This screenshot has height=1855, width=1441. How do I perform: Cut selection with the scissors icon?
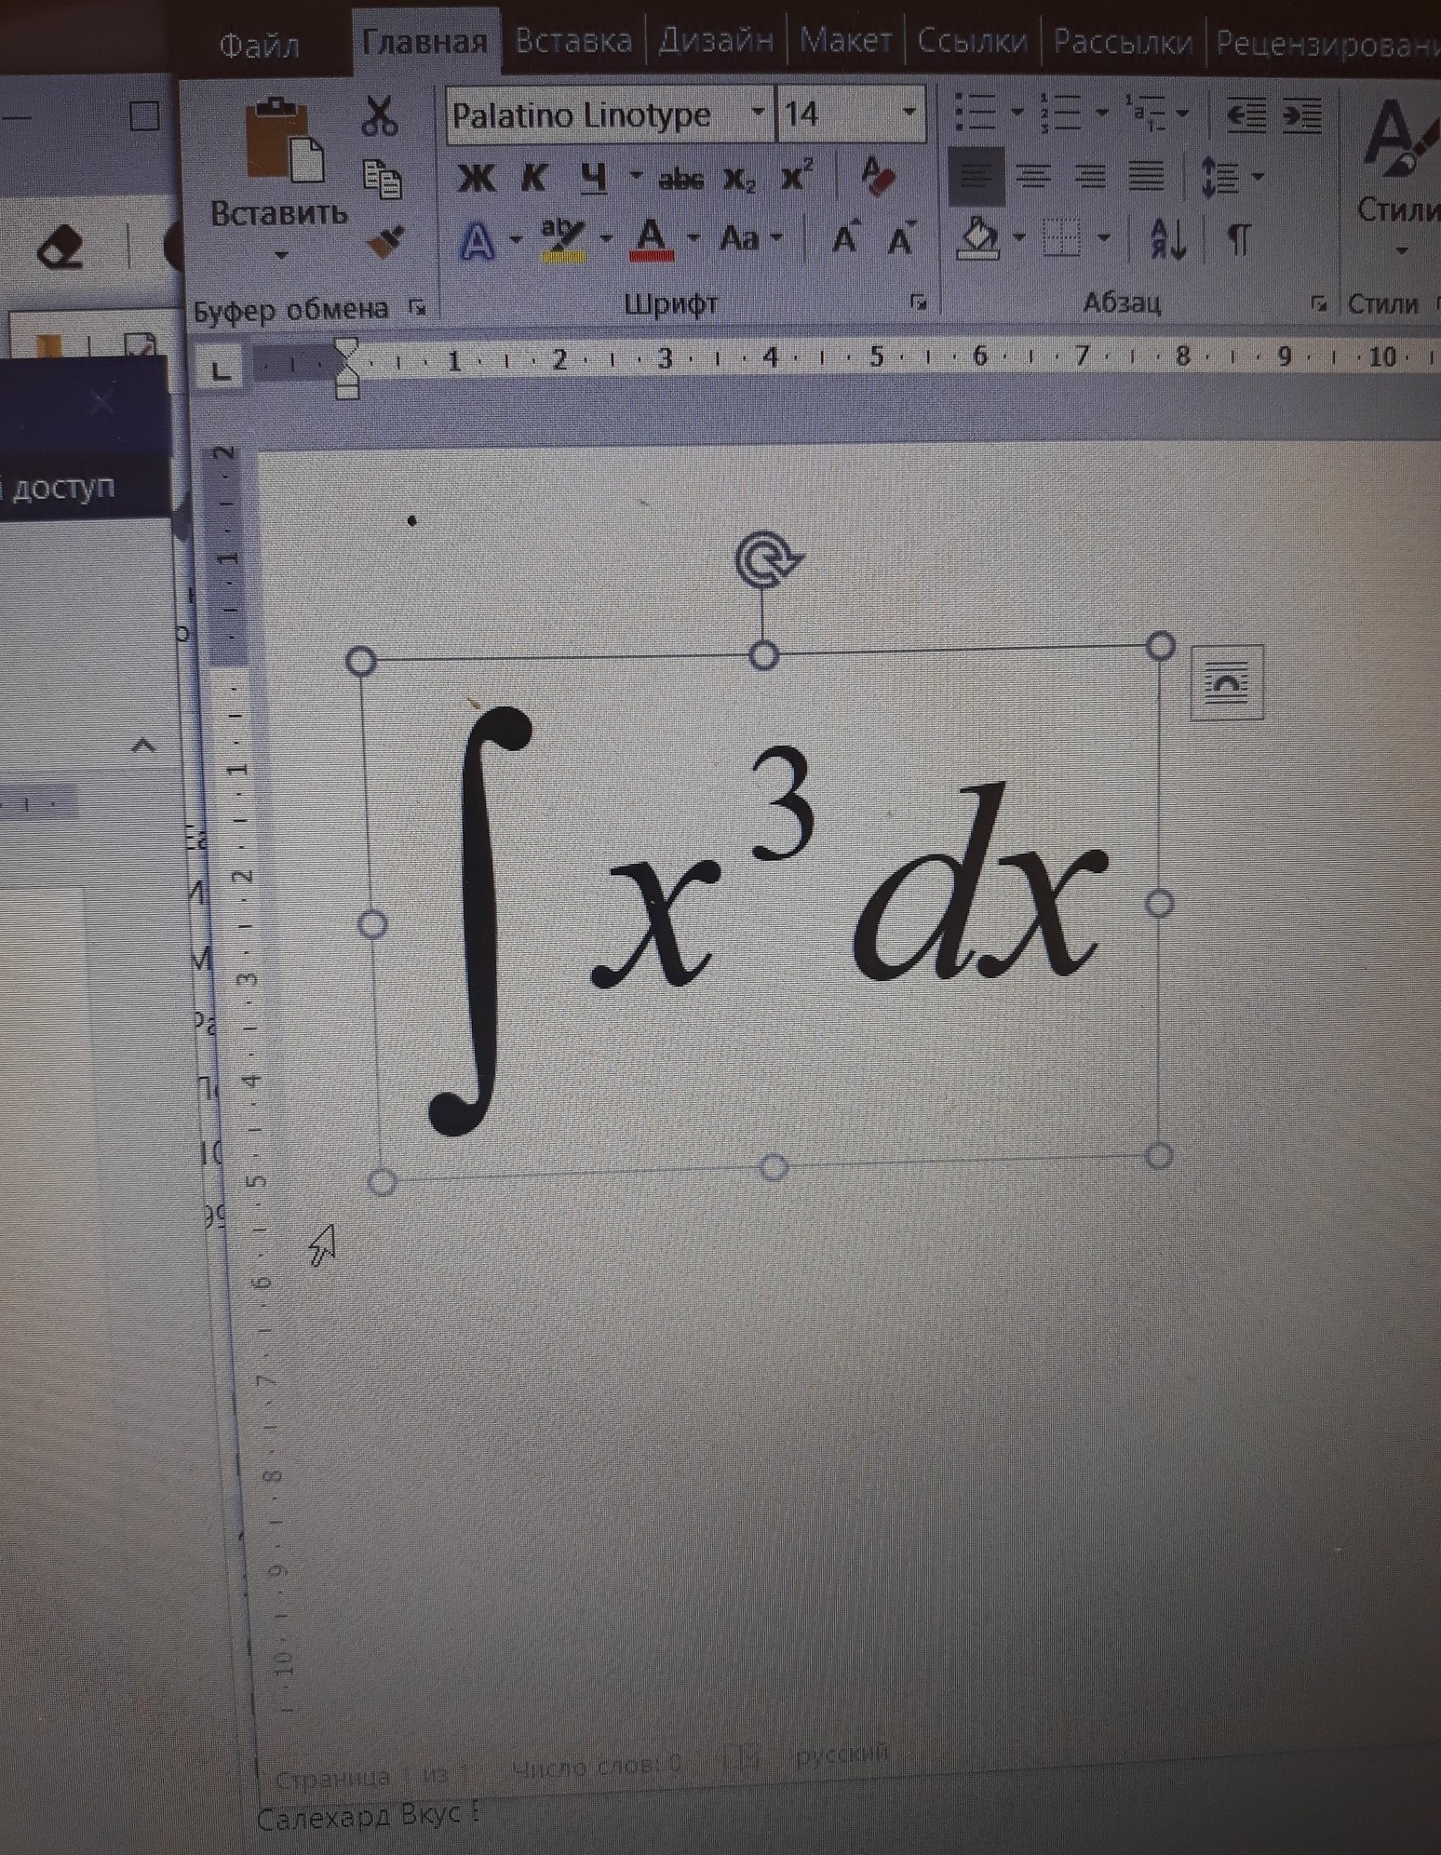[380, 115]
